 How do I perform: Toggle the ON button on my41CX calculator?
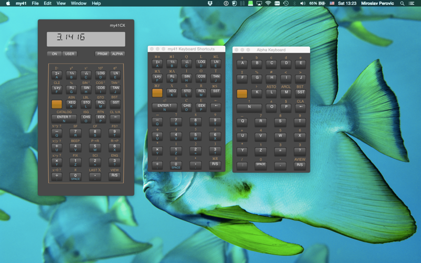tap(54, 54)
